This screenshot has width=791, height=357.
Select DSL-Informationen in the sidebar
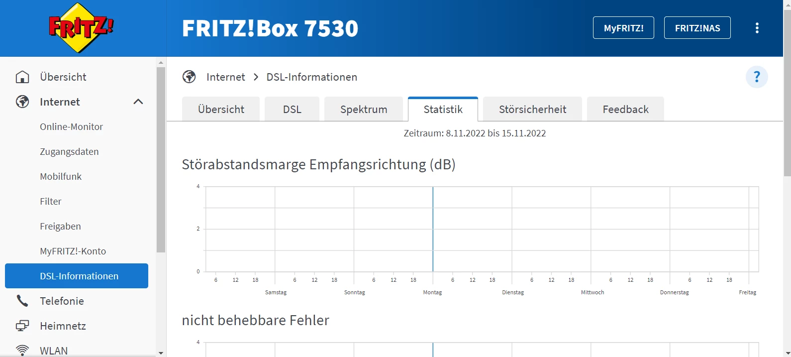(77, 276)
